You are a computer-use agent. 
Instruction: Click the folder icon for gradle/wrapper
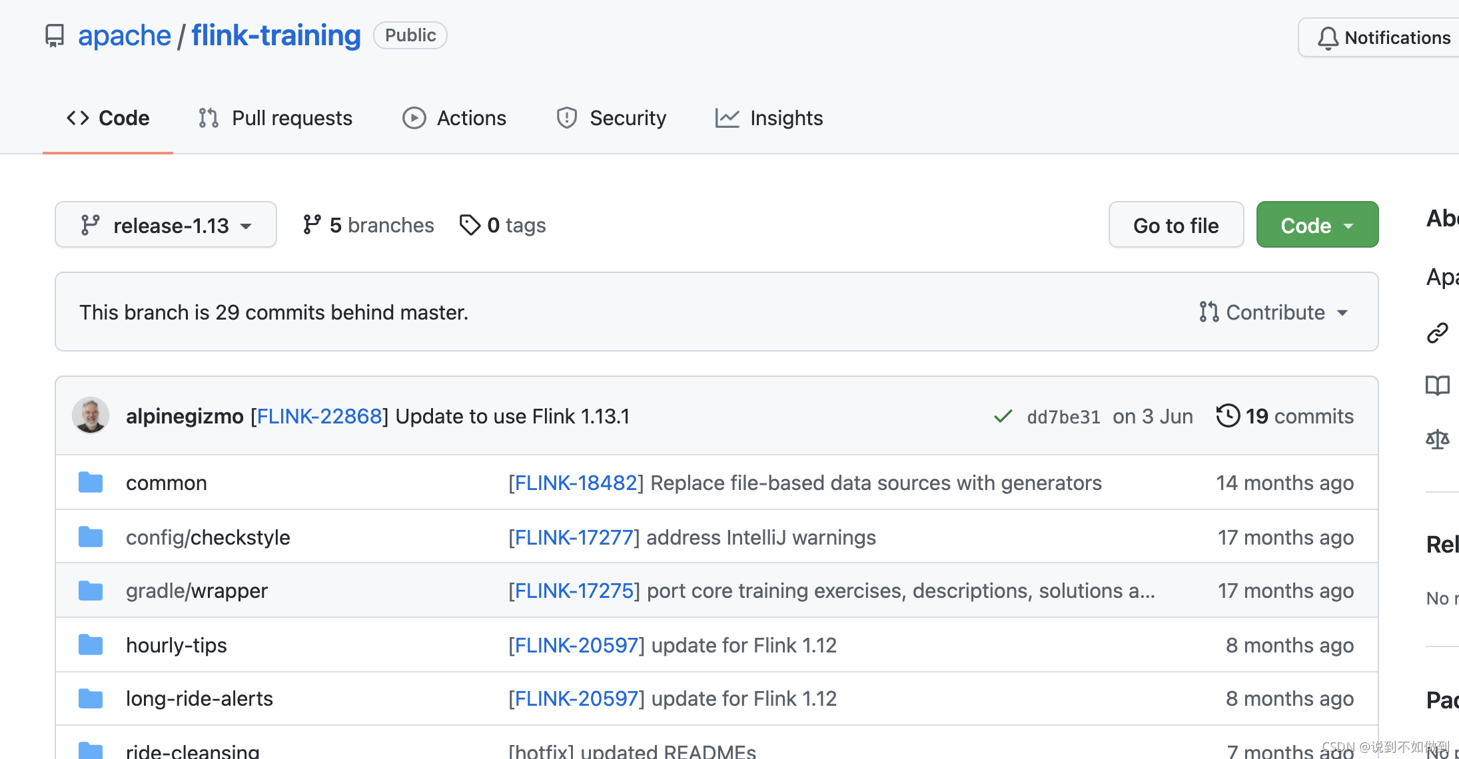pyautogui.click(x=91, y=590)
